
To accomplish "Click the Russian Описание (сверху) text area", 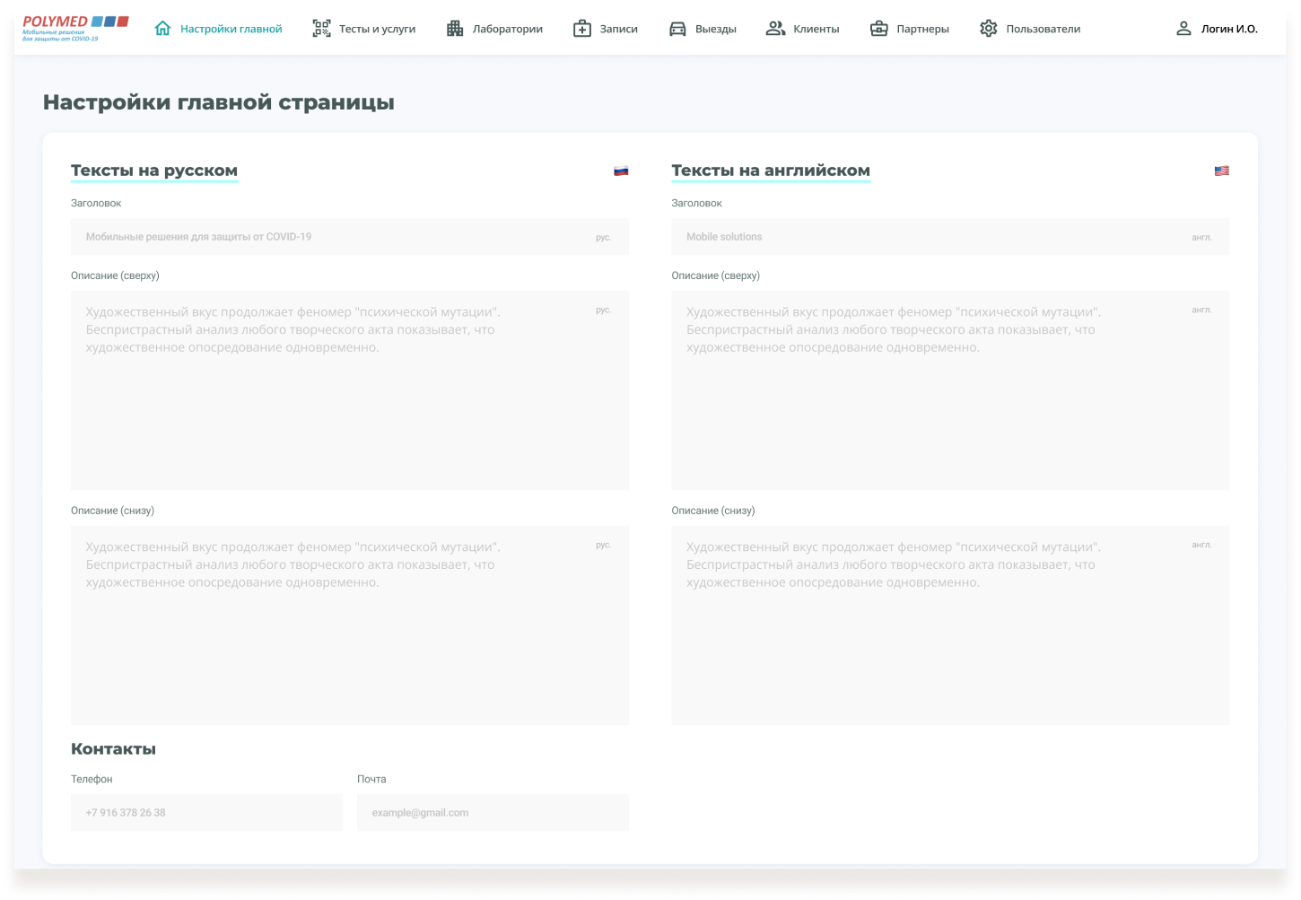I will click(350, 390).
